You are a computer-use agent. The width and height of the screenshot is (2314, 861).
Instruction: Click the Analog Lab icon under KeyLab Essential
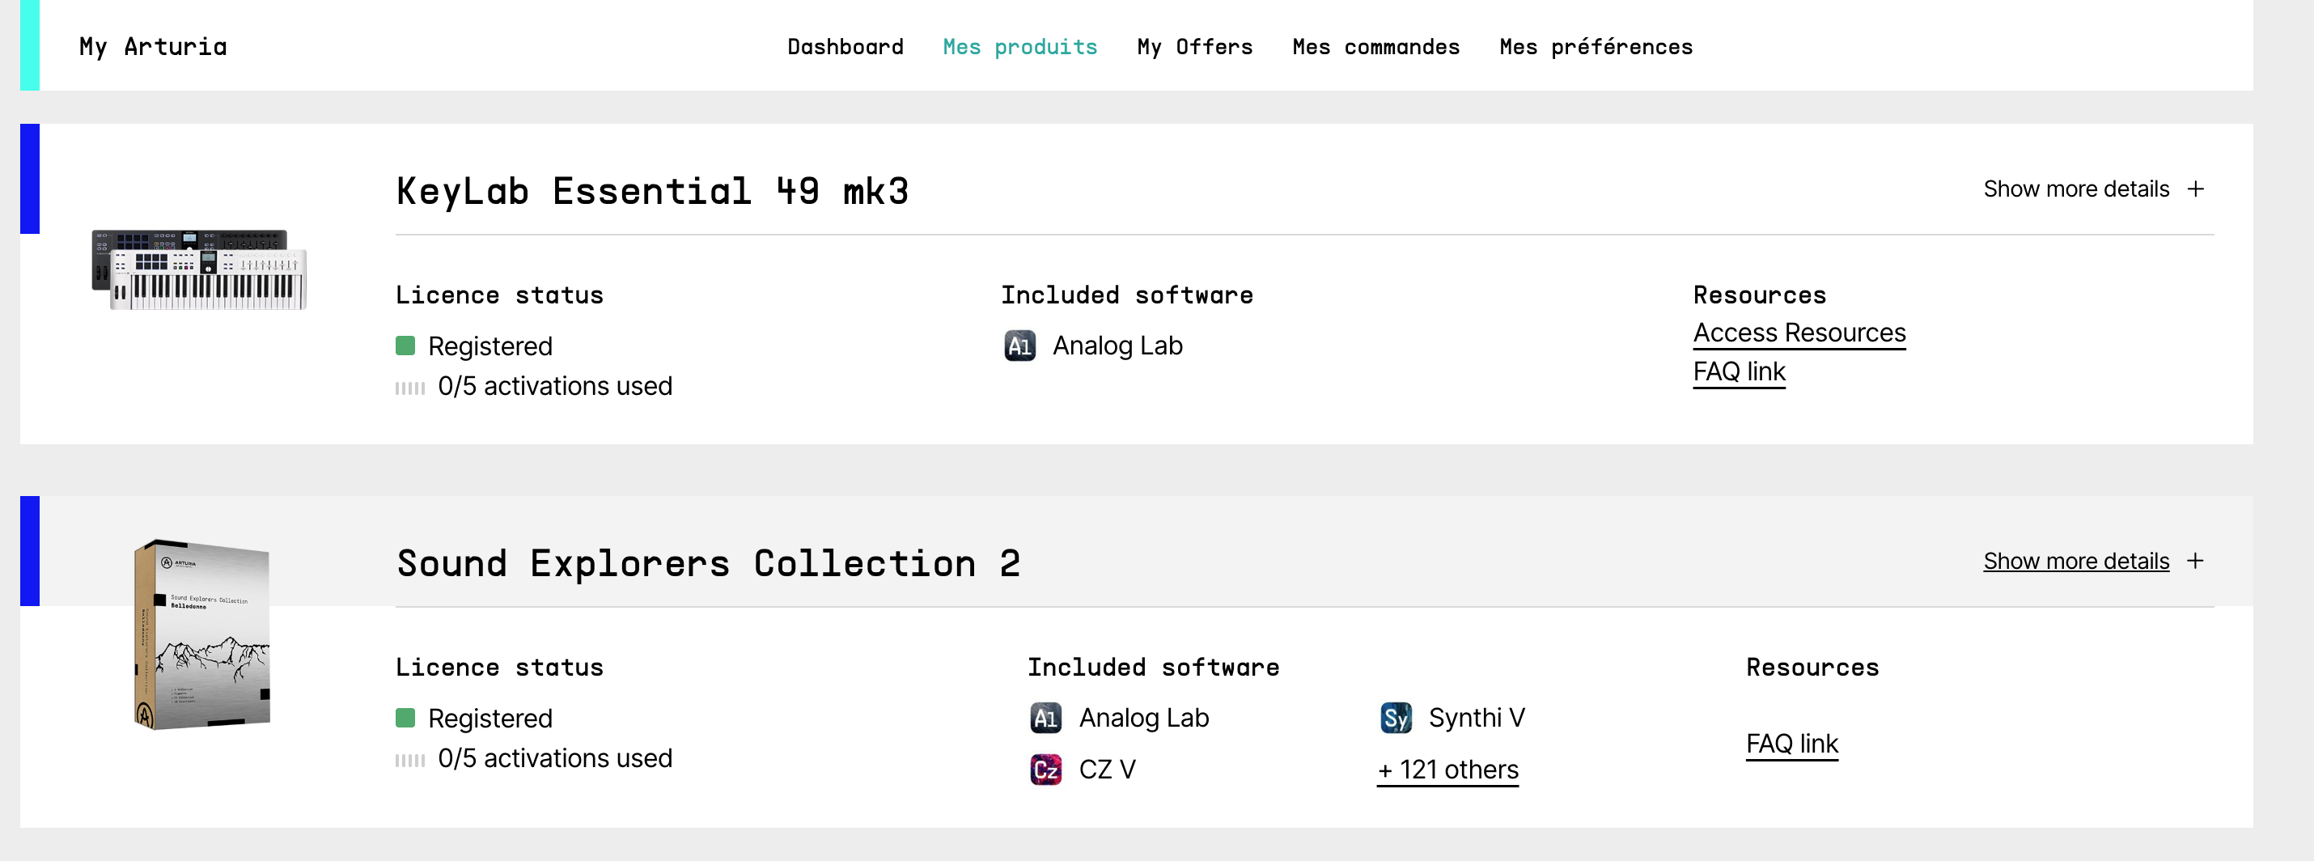pos(1019,346)
